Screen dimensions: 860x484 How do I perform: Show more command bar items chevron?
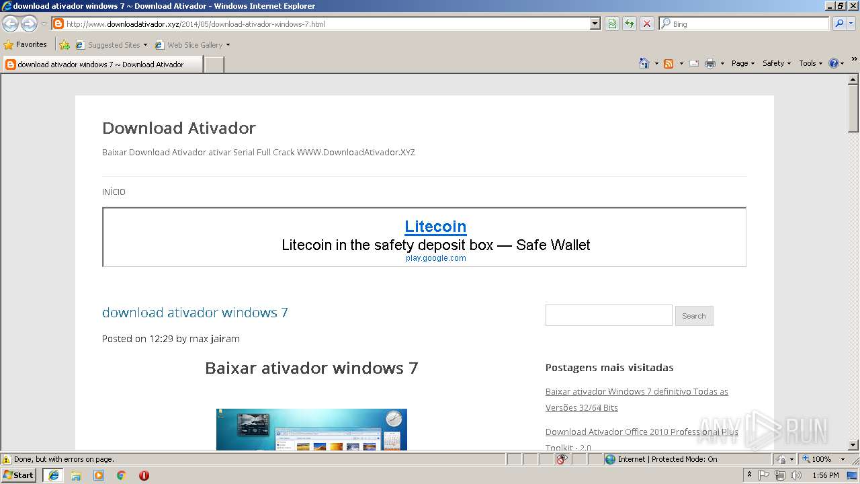click(x=855, y=59)
